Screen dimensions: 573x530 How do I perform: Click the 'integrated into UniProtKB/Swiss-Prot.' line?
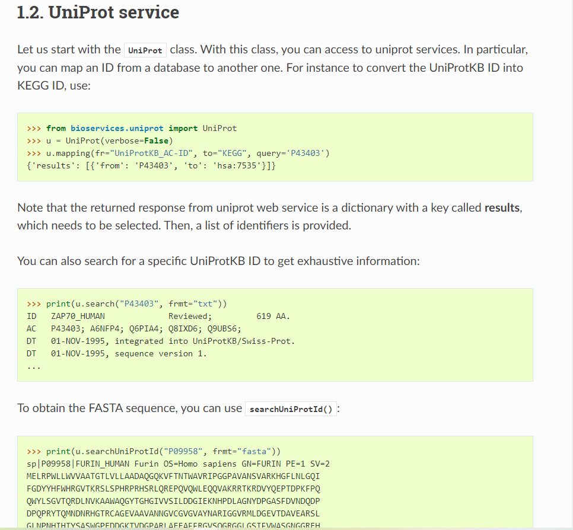161,341
